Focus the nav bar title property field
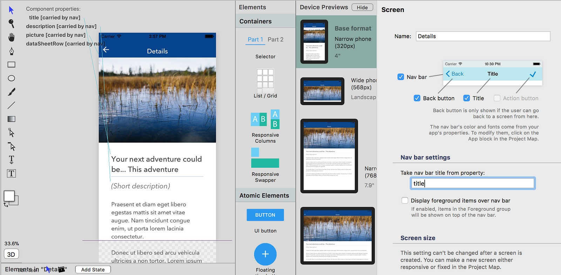Image resolution: width=561 pixels, height=275 pixels. click(x=473, y=183)
